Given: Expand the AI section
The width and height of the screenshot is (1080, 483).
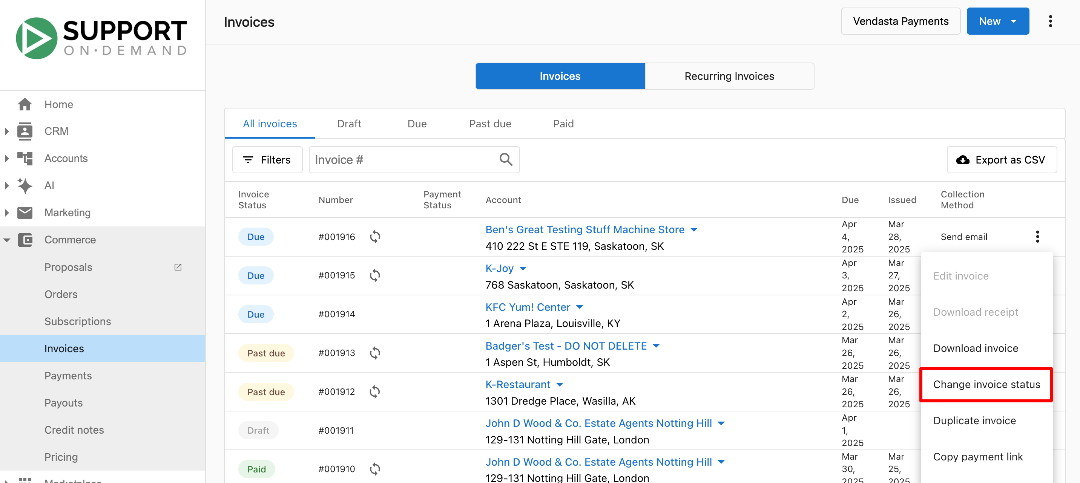Looking at the screenshot, I should tap(7, 185).
